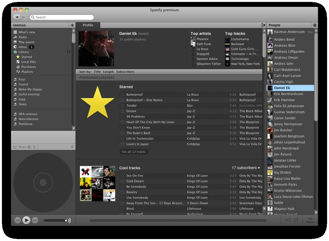Click the plus icon to add playlist
The width and height of the screenshot is (329, 241).
click(x=72, y=25)
